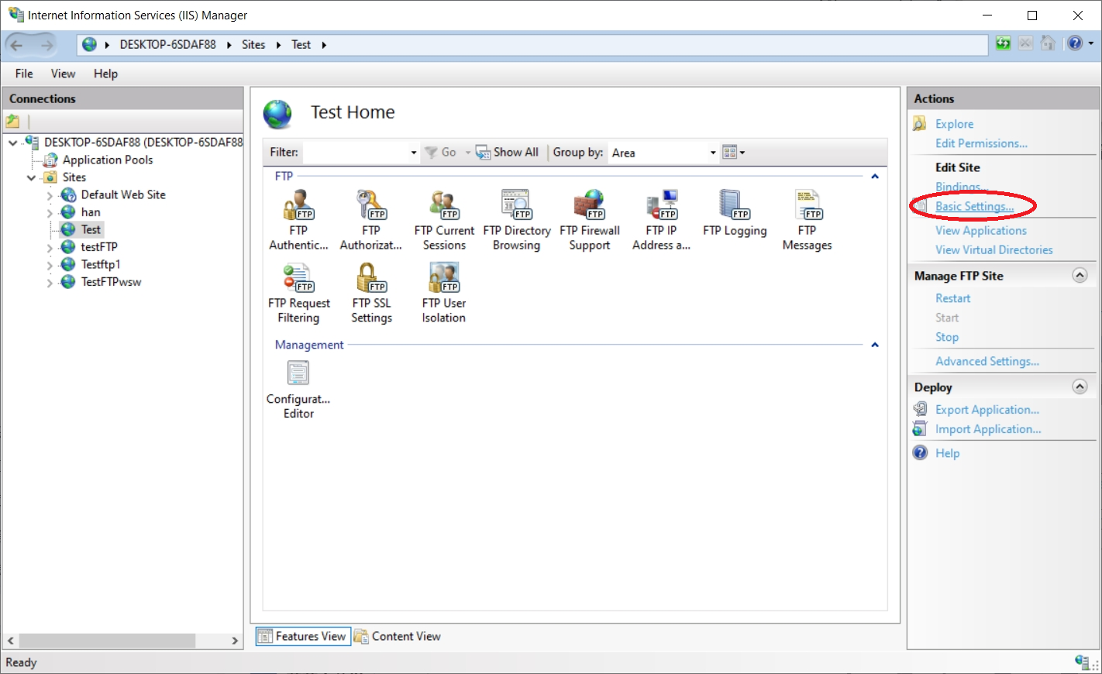
Task: Collapse the Management group section
Action: (875, 345)
